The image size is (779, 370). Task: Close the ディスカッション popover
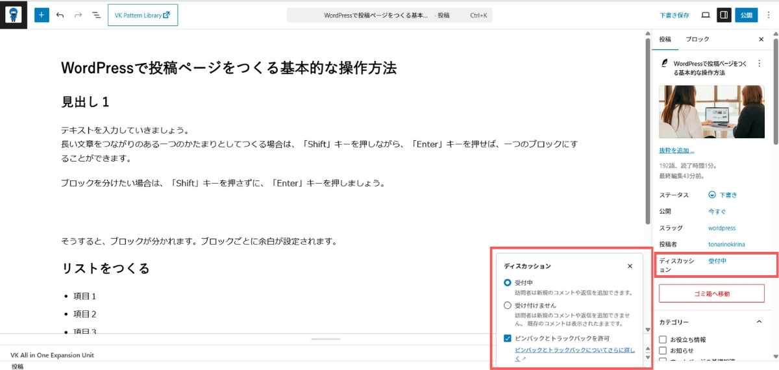630,266
